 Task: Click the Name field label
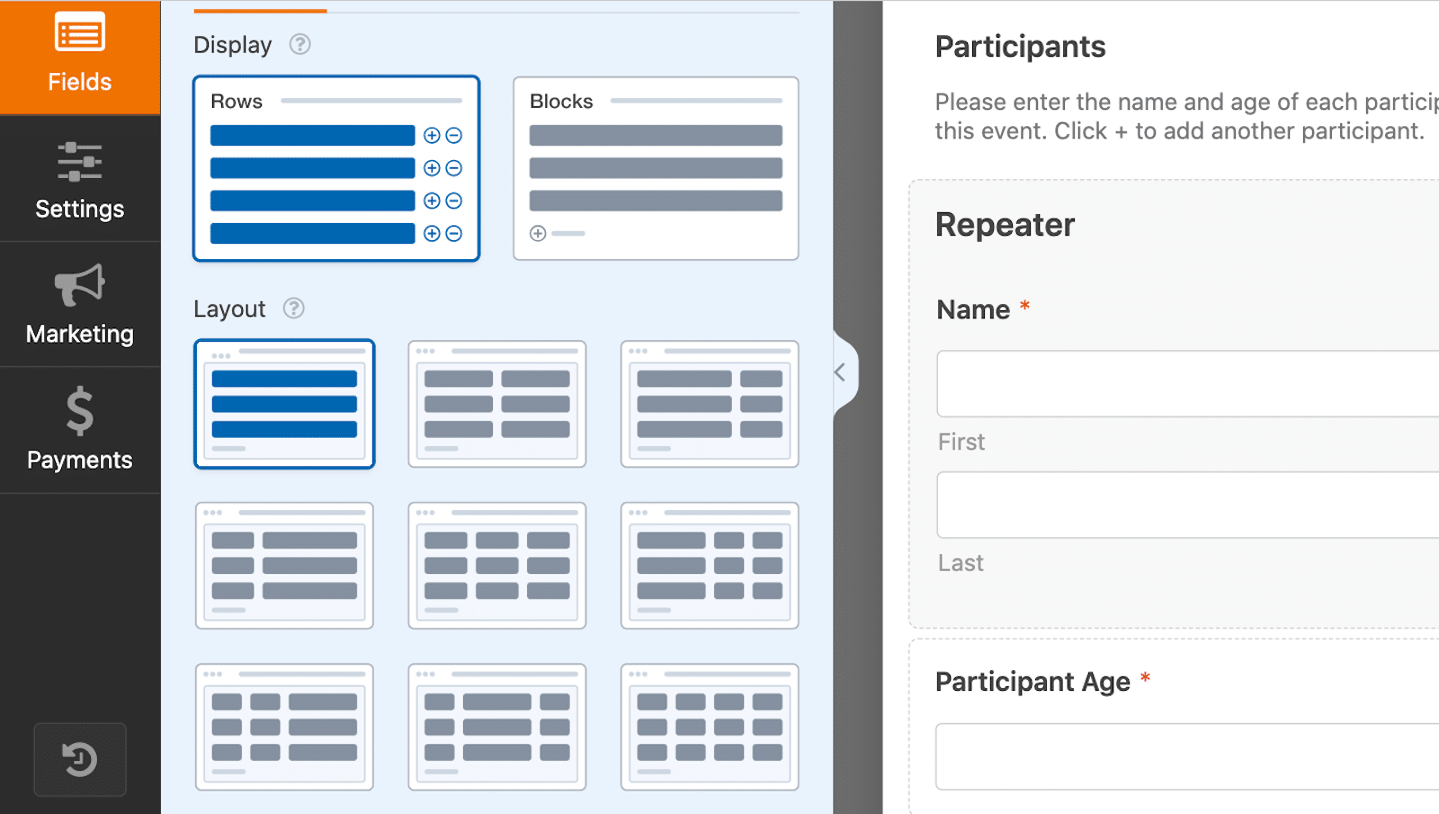973,309
